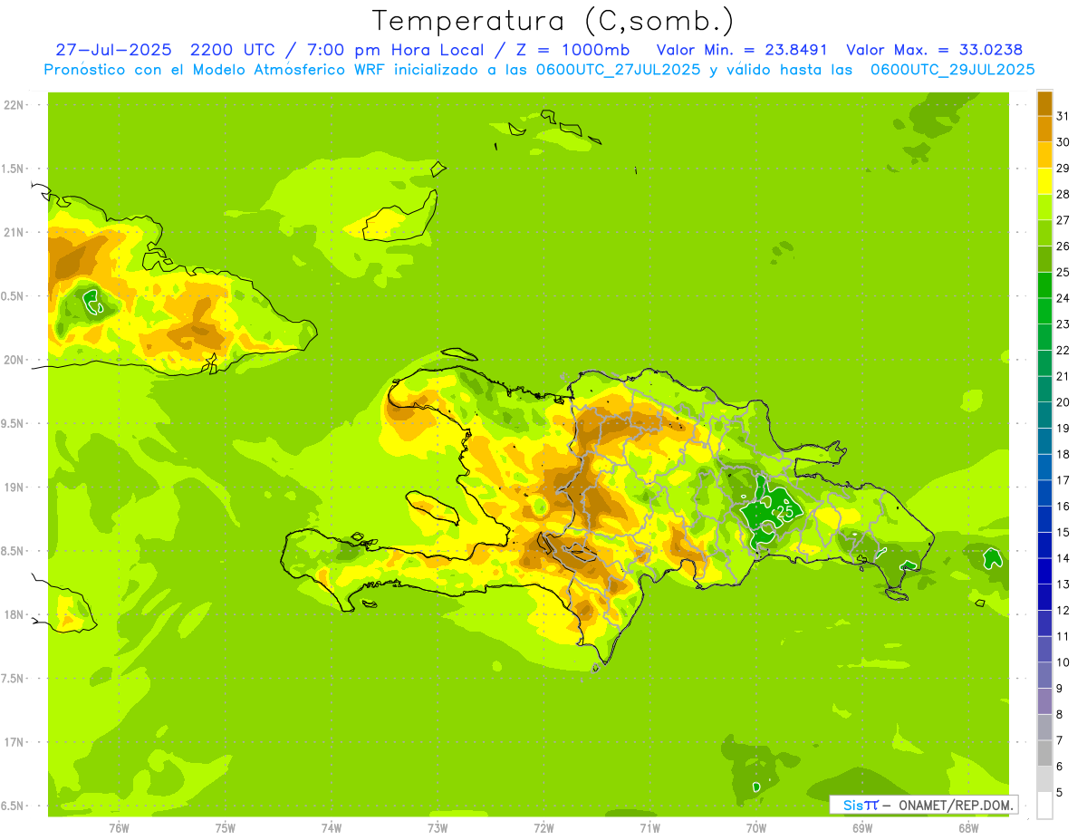Click the '70W' longitude axis label
This screenshot has height=840, width=1087.
tap(756, 828)
